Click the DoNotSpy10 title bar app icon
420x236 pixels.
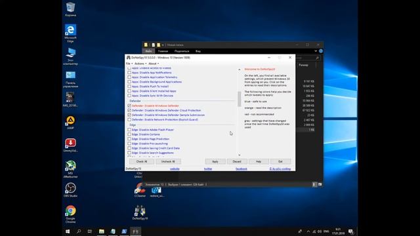point(129,58)
